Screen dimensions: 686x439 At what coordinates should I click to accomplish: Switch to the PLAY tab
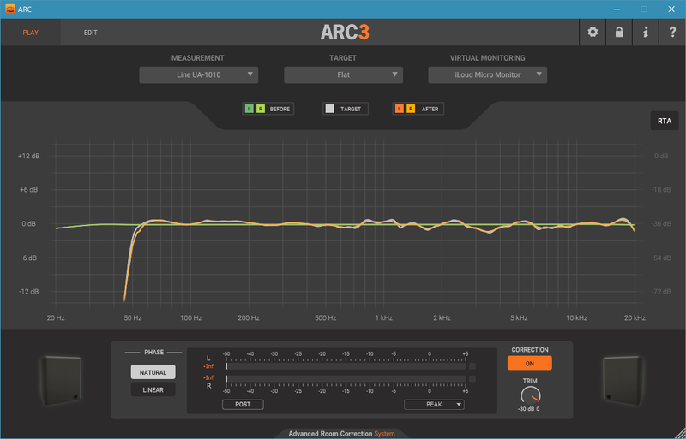[31, 33]
